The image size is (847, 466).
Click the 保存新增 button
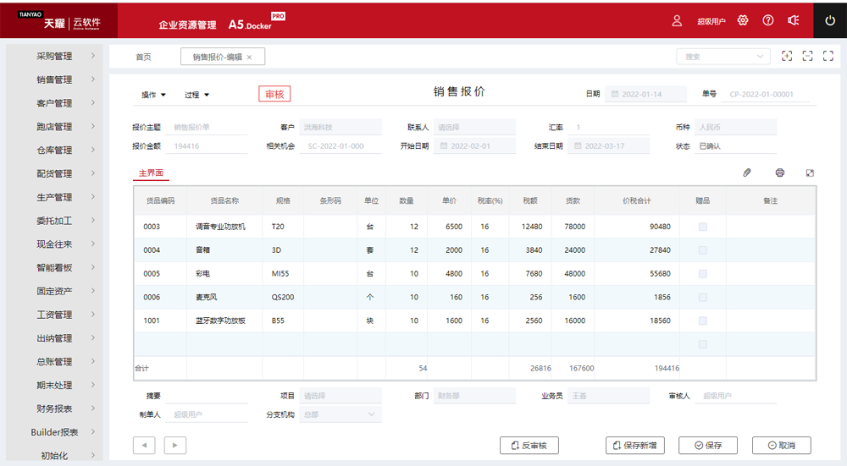[635, 446]
